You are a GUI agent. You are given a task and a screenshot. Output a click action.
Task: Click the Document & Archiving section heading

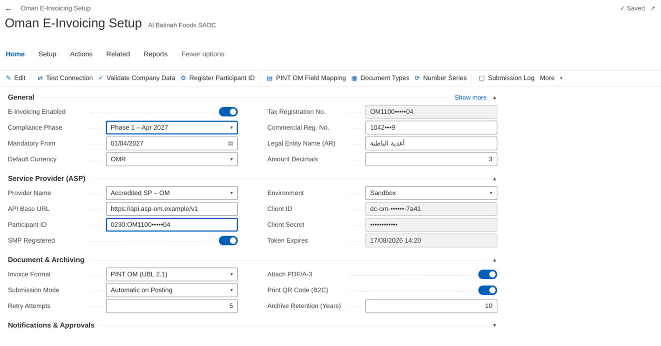click(46, 260)
